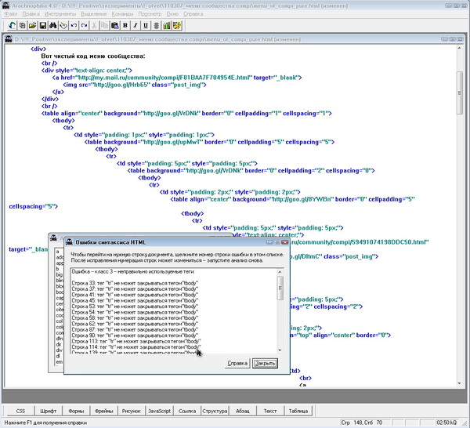This screenshot has height=428, width=470.
Task: Click Закрыть button in errors dialog
Action: 265,363
